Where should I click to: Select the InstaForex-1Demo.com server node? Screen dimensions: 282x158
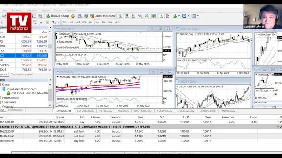click(x=22, y=89)
